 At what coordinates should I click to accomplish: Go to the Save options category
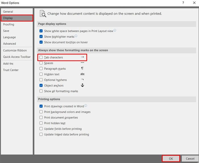pyautogui.click(x=17, y=31)
